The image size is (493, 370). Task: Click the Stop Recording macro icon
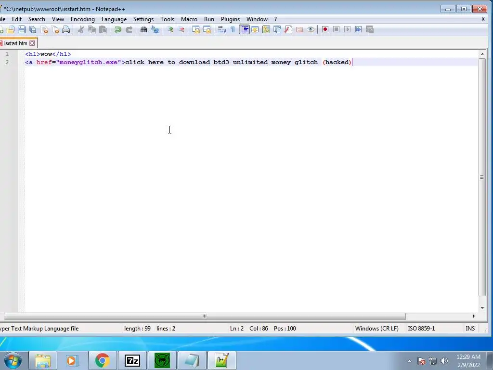pos(336,29)
